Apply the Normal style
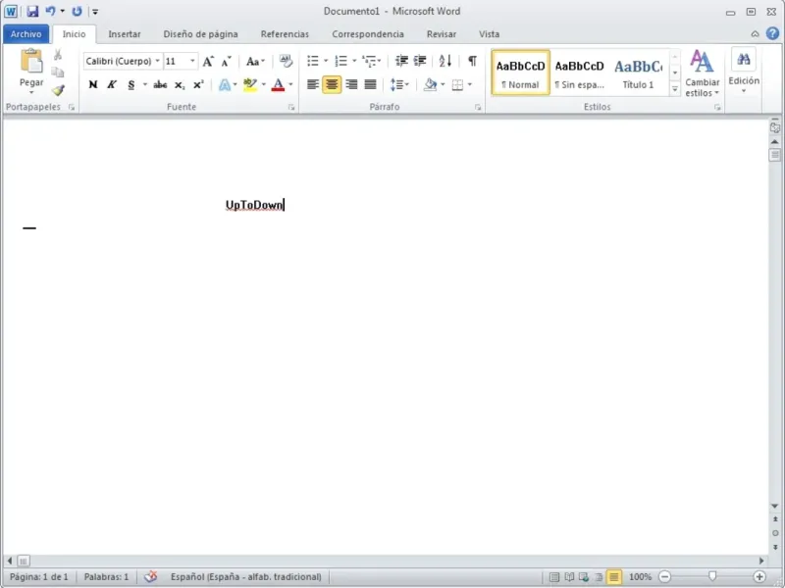 [521, 73]
